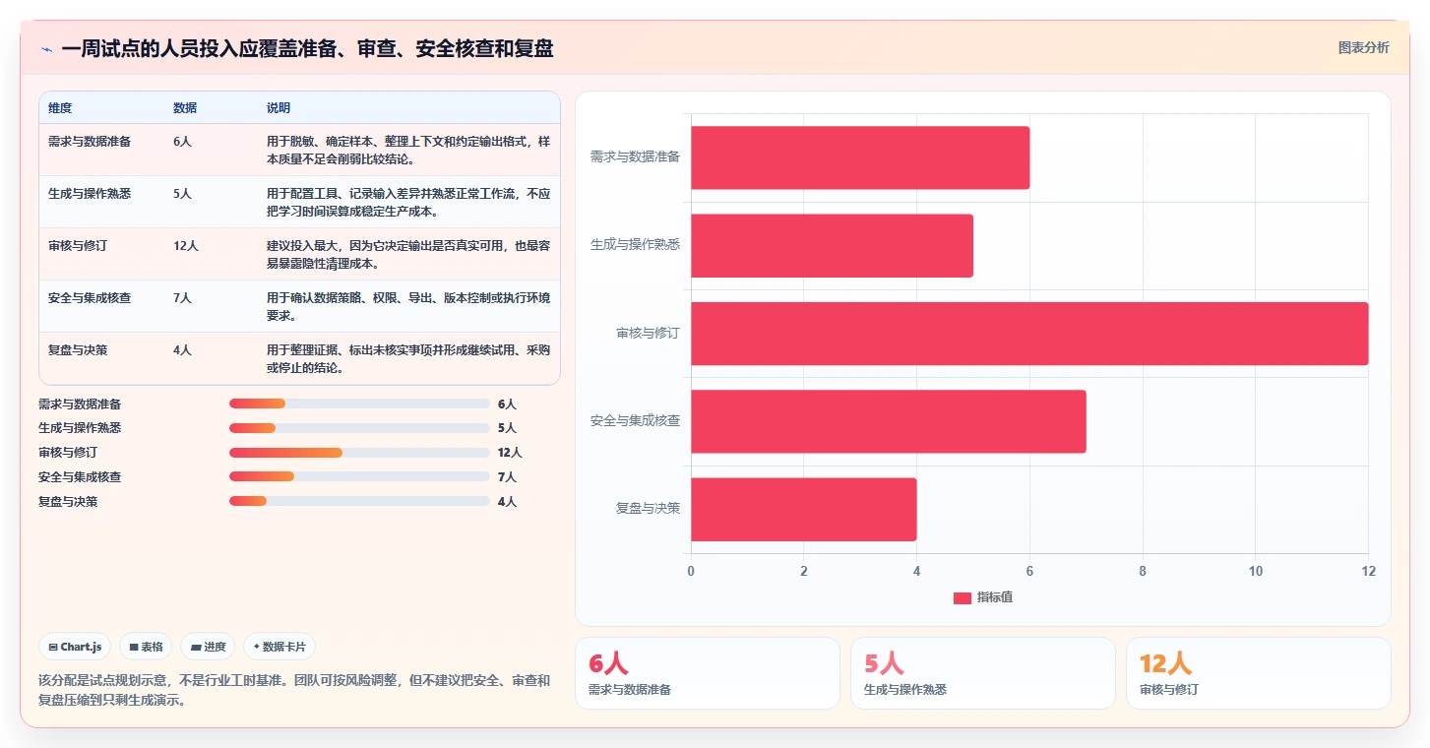Toggle the 指标值 legend label
1430x748 pixels.
pyautogui.click(x=994, y=598)
